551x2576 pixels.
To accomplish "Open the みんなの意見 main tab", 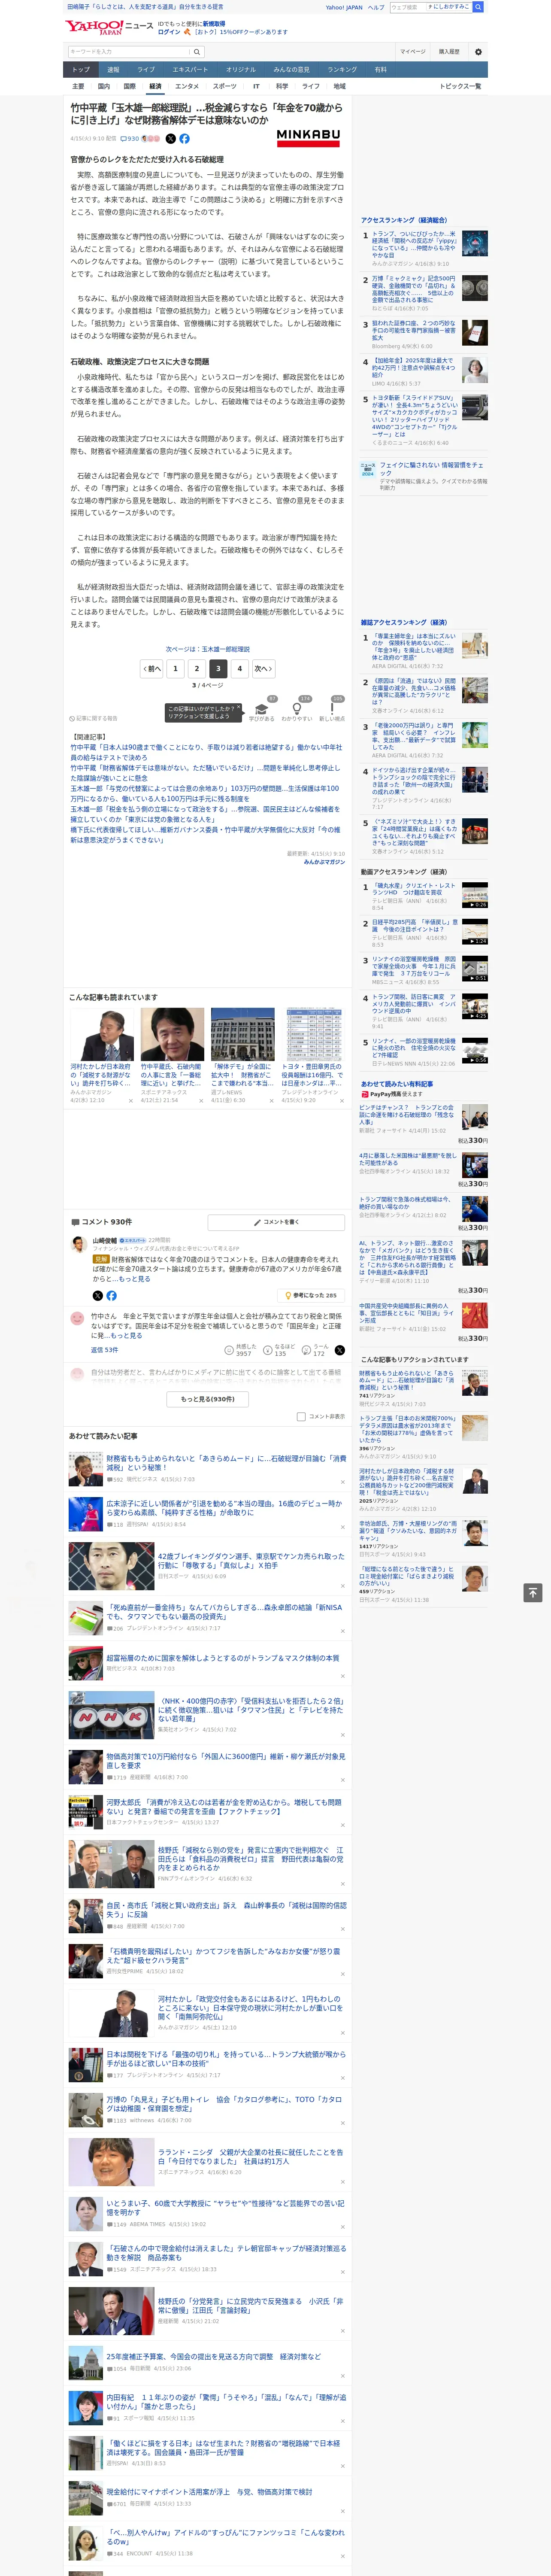I will tap(291, 69).
